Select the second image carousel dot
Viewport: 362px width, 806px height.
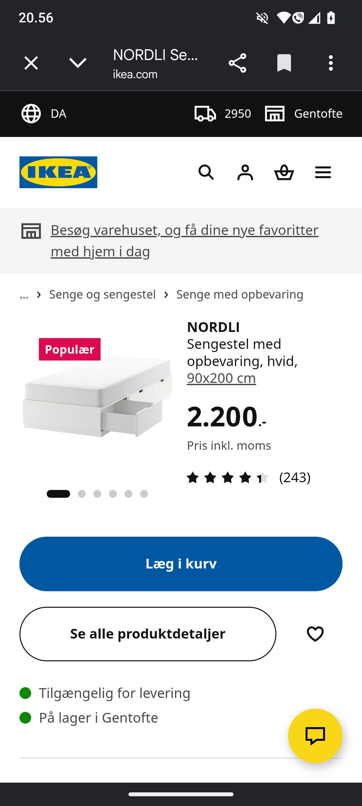pos(82,494)
